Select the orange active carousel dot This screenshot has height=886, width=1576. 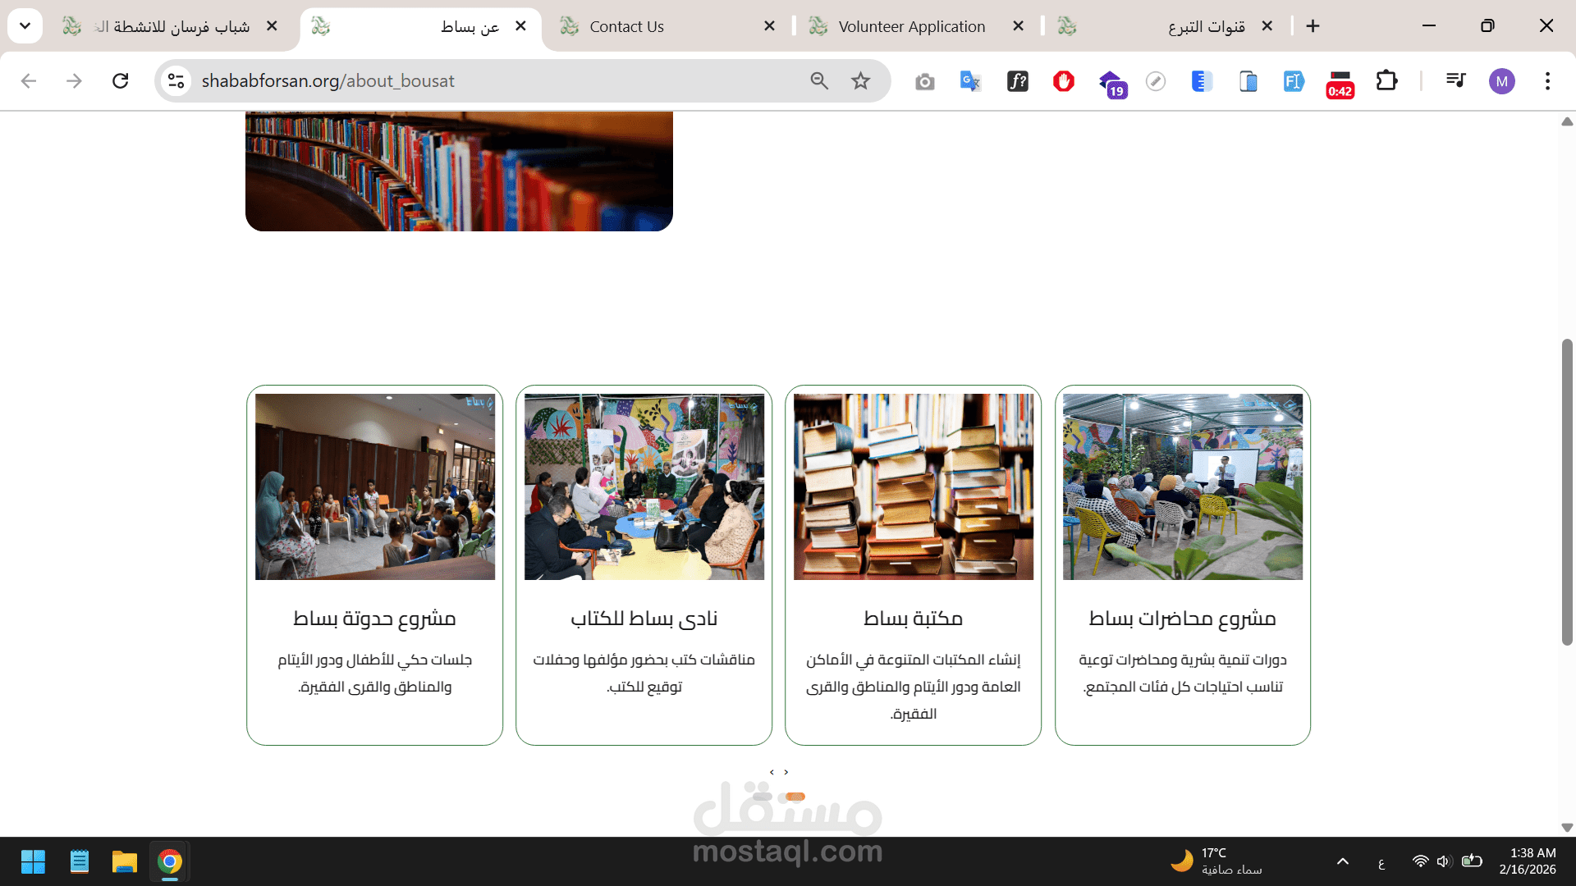tap(795, 797)
